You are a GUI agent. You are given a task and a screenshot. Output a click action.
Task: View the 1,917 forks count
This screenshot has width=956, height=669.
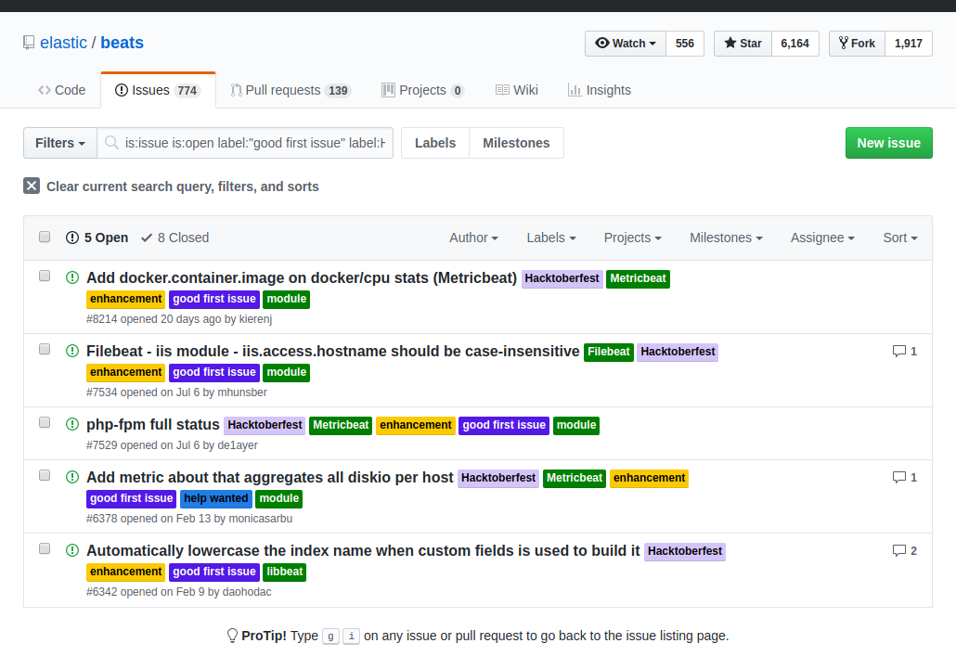[x=909, y=44]
